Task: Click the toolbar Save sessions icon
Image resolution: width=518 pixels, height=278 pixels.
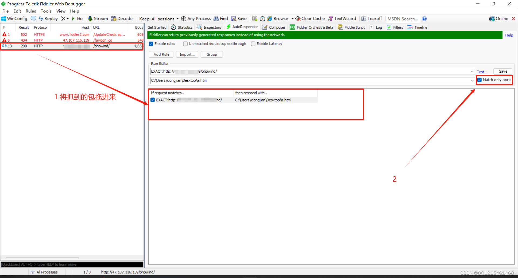Action: point(239,19)
